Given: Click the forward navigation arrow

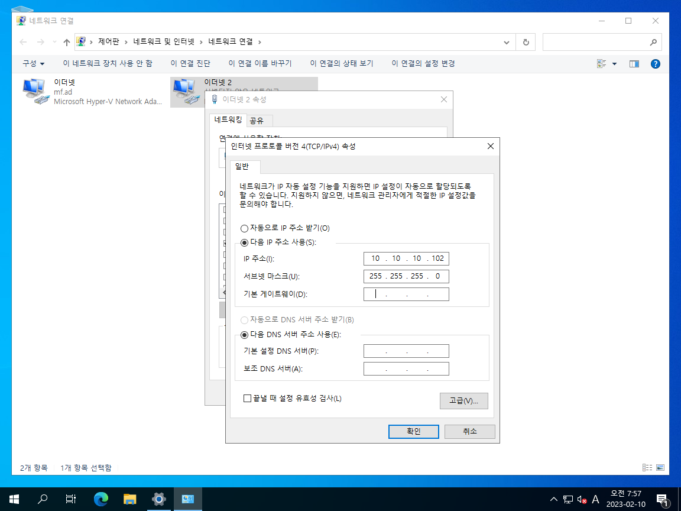Looking at the screenshot, I should [x=41, y=42].
